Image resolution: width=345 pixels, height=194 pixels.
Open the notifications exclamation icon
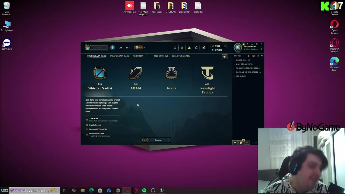pyautogui.click(x=112, y=48)
